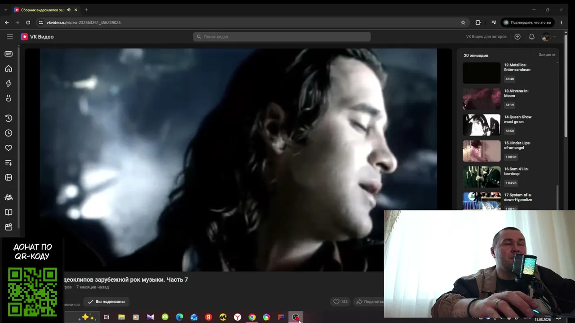Open VK Видео для авторов link
Viewport: 575px width, 323px height.
pos(486,37)
